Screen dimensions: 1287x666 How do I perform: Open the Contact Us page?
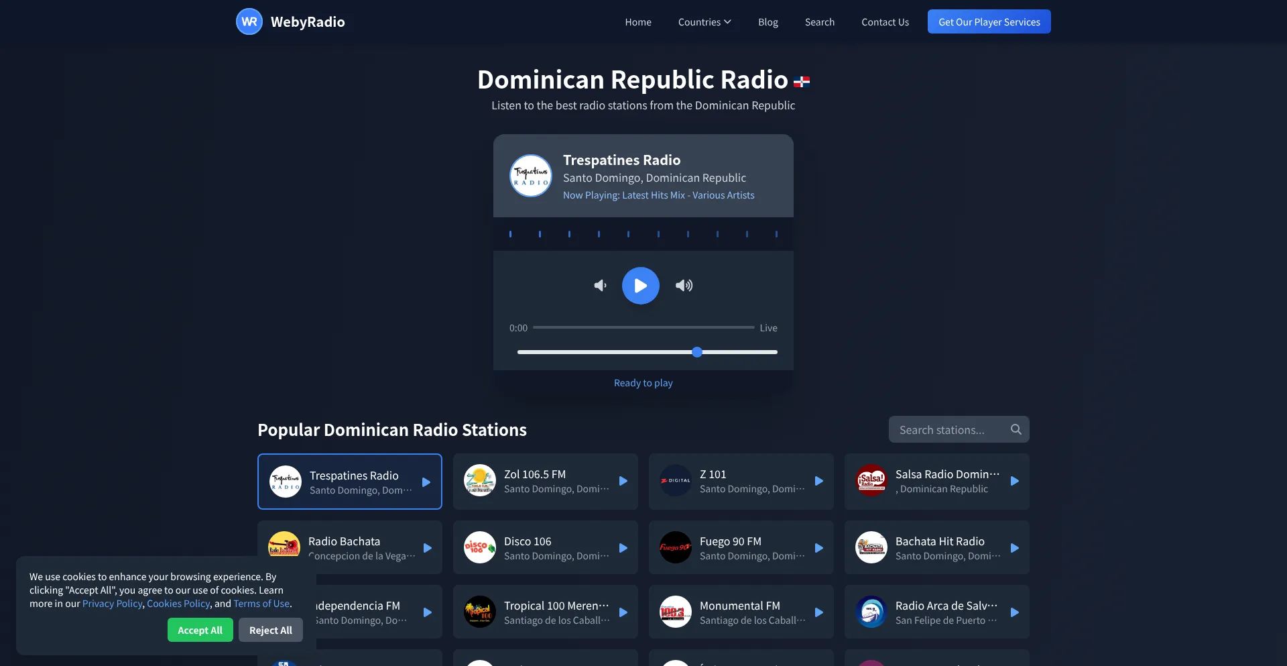885,22
